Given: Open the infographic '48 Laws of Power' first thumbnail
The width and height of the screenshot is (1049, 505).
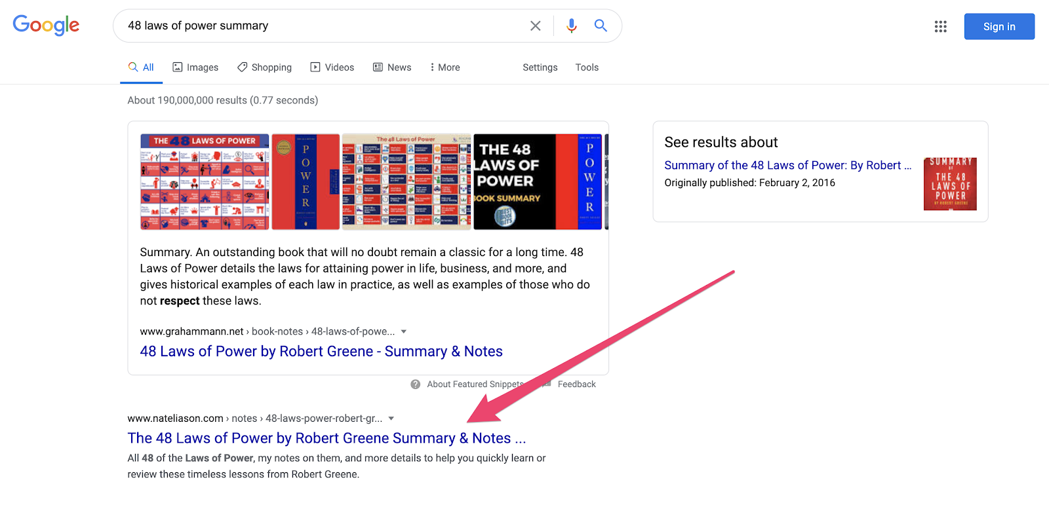Looking at the screenshot, I should (205, 182).
